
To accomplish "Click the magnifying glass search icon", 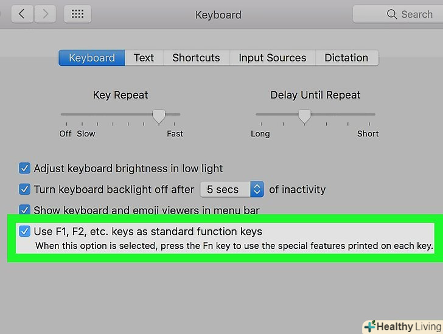I will click(392, 14).
